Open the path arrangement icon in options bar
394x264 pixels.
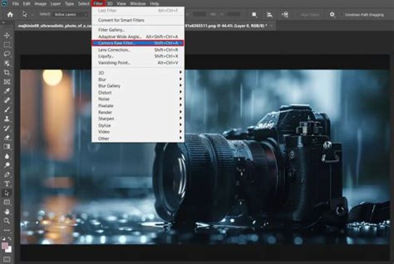pyautogui.click(x=285, y=15)
